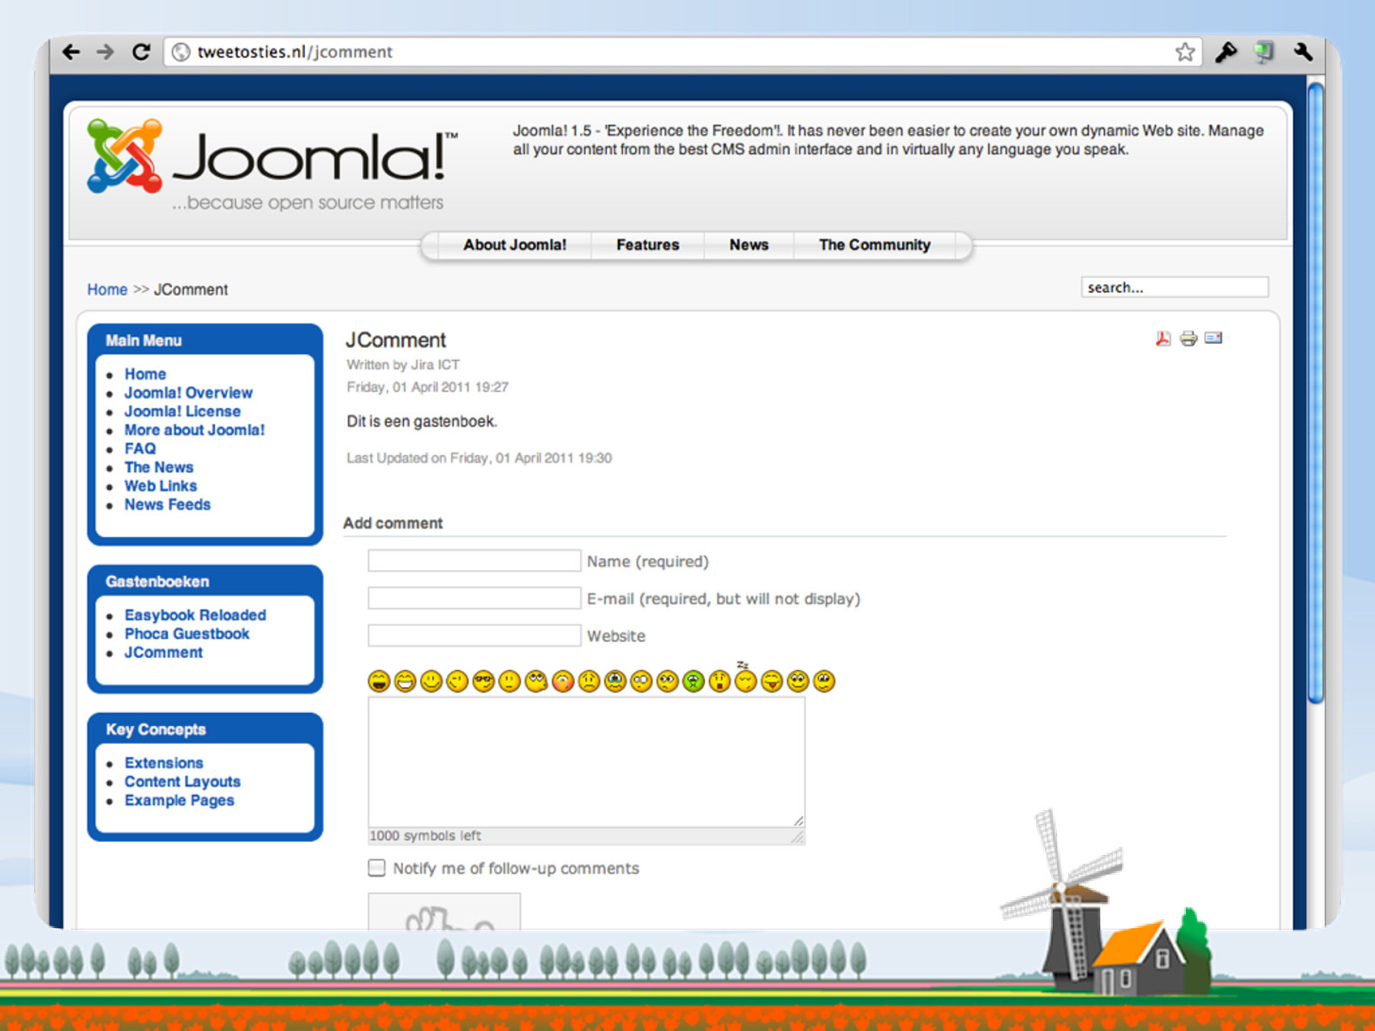Insert the neutral straight-face smiley
The width and height of the screenshot is (1375, 1031).
pyautogui.click(x=510, y=681)
